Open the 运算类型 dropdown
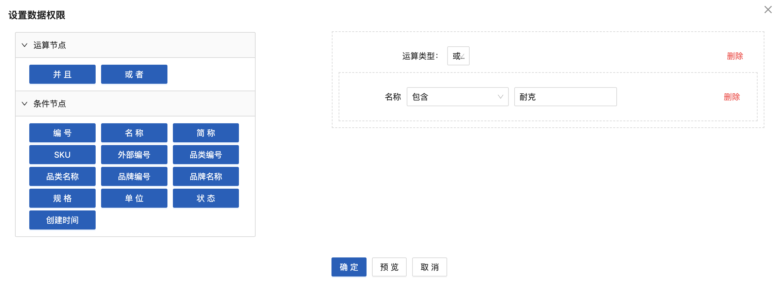This screenshot has height=284, width=778. coord(458,56)
